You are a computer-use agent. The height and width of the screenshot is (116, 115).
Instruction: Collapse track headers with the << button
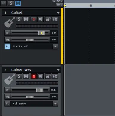pos(3,3)
